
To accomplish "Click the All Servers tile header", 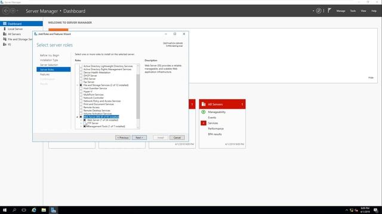I will [x=222, y=104].
